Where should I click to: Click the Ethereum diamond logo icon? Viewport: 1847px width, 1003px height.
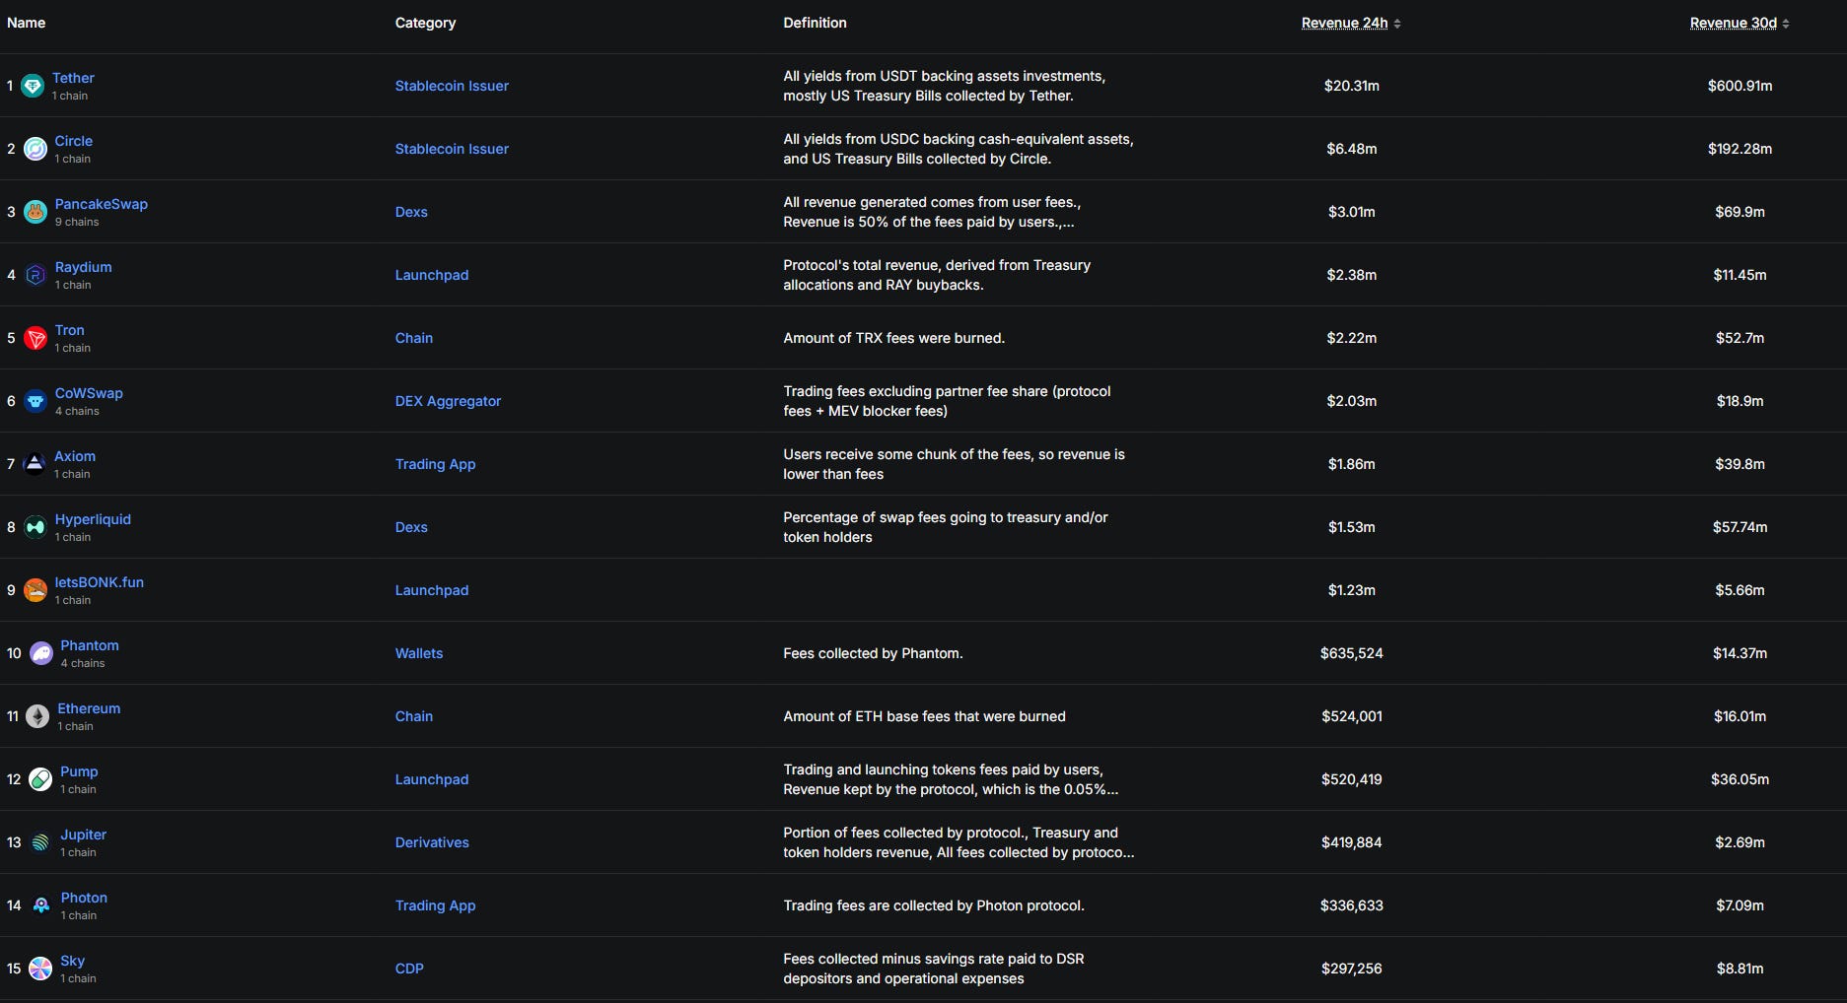tap(37, 716)
